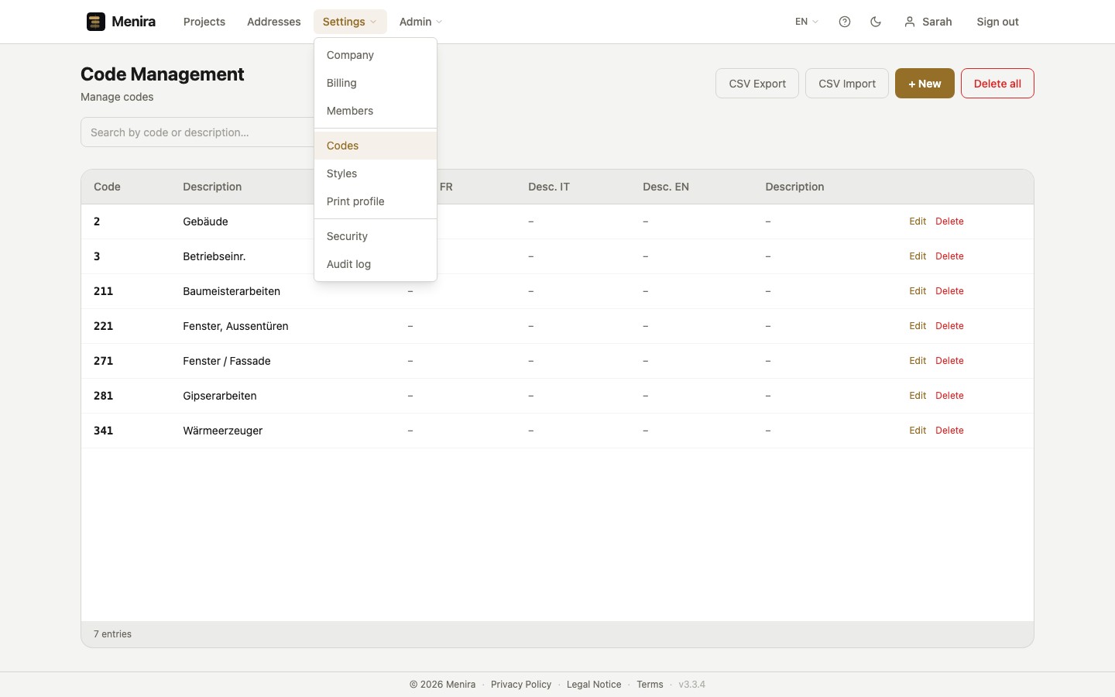The height and width of the screenshot is (697, 1115).
Task: Click the Desc. EN column header
Action: (x=666, y=187)
